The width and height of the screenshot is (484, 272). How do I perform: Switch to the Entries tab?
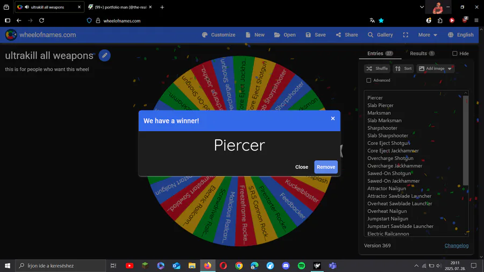[x=380, y=53]
